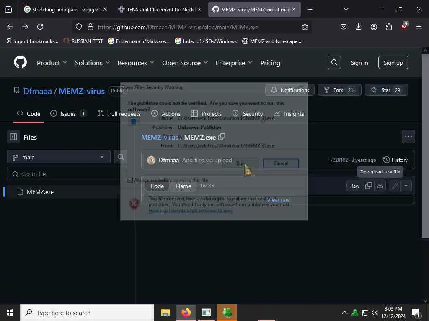Click the volume speaker tray icon
429x321 pixels.
click(x=374, y=313)
